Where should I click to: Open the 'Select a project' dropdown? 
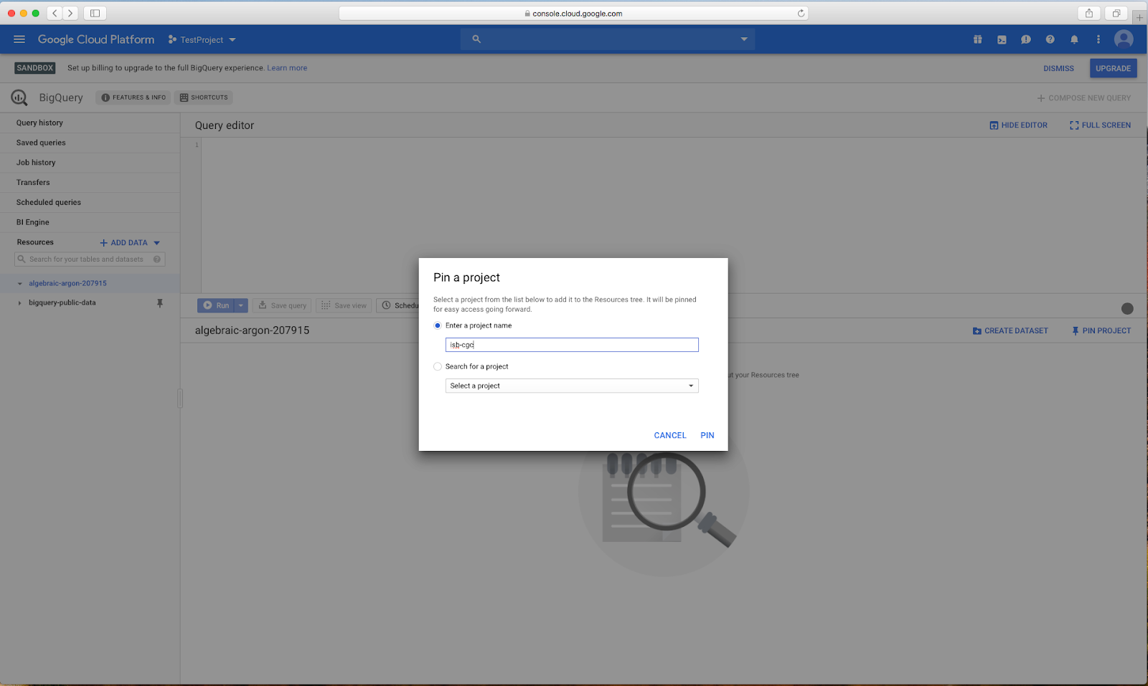[571, 386]
